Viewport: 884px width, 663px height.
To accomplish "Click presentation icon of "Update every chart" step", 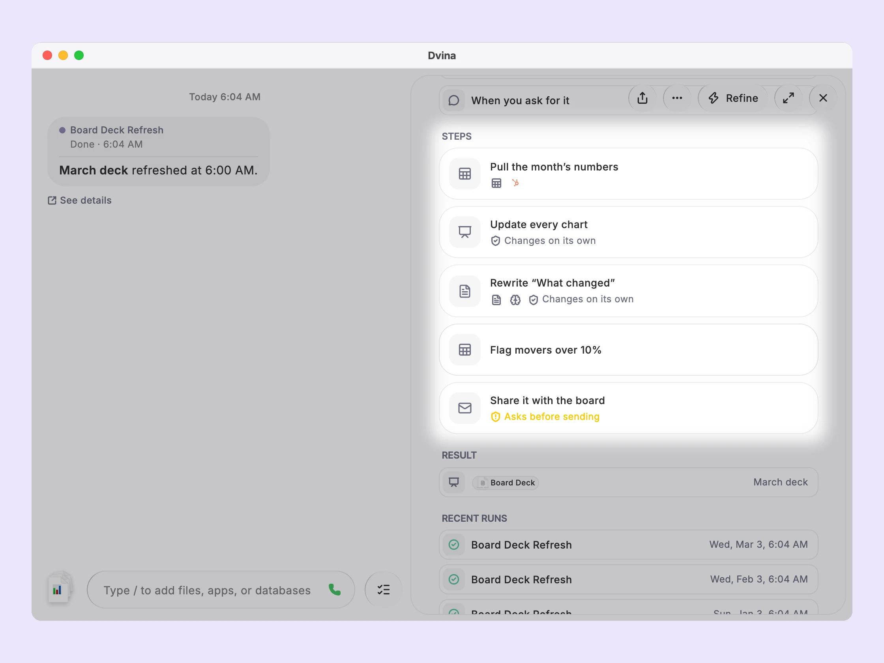I will (464, 232).
